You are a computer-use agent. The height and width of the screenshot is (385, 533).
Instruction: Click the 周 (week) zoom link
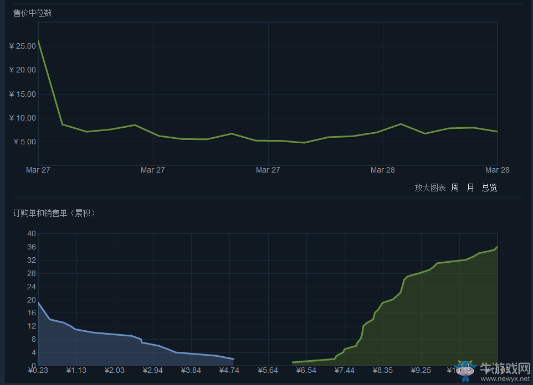tap(454, 188)
